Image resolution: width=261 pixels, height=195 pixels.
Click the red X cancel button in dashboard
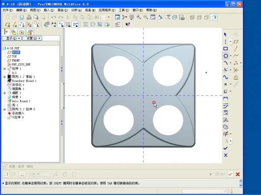click(x=238, y=174)
